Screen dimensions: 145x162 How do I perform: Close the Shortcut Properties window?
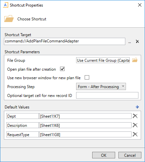(140, 5)
